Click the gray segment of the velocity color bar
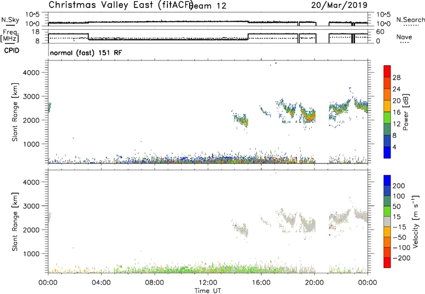 pos(387,221)
